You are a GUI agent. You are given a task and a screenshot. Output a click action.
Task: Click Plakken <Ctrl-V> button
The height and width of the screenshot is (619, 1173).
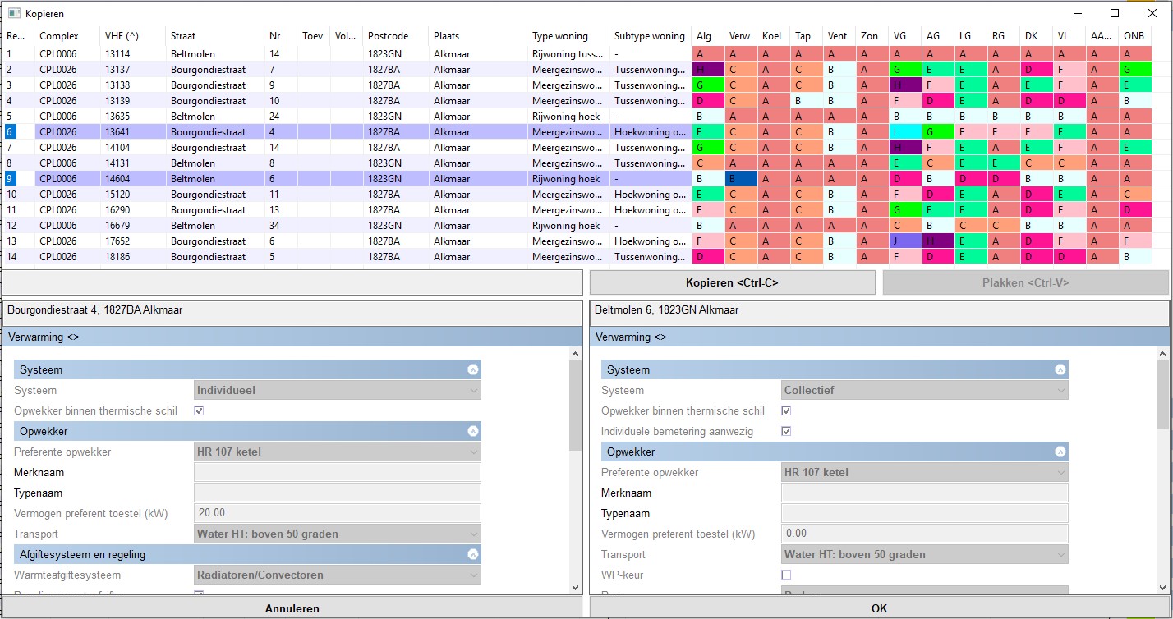(x=1025, y=282)
